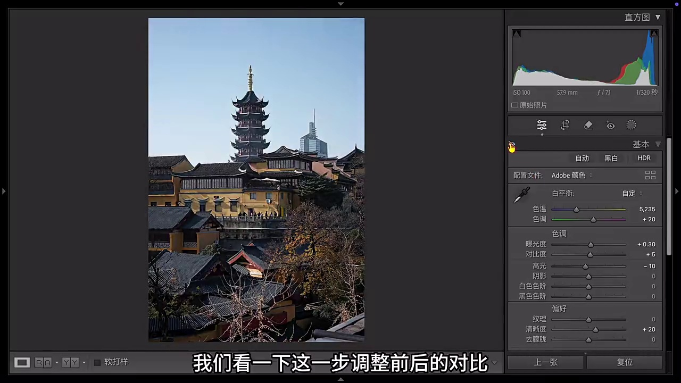Viewport: 681px width, 383px height.
Task: Click the 黑白 black and white button
Action: point(611,158)
